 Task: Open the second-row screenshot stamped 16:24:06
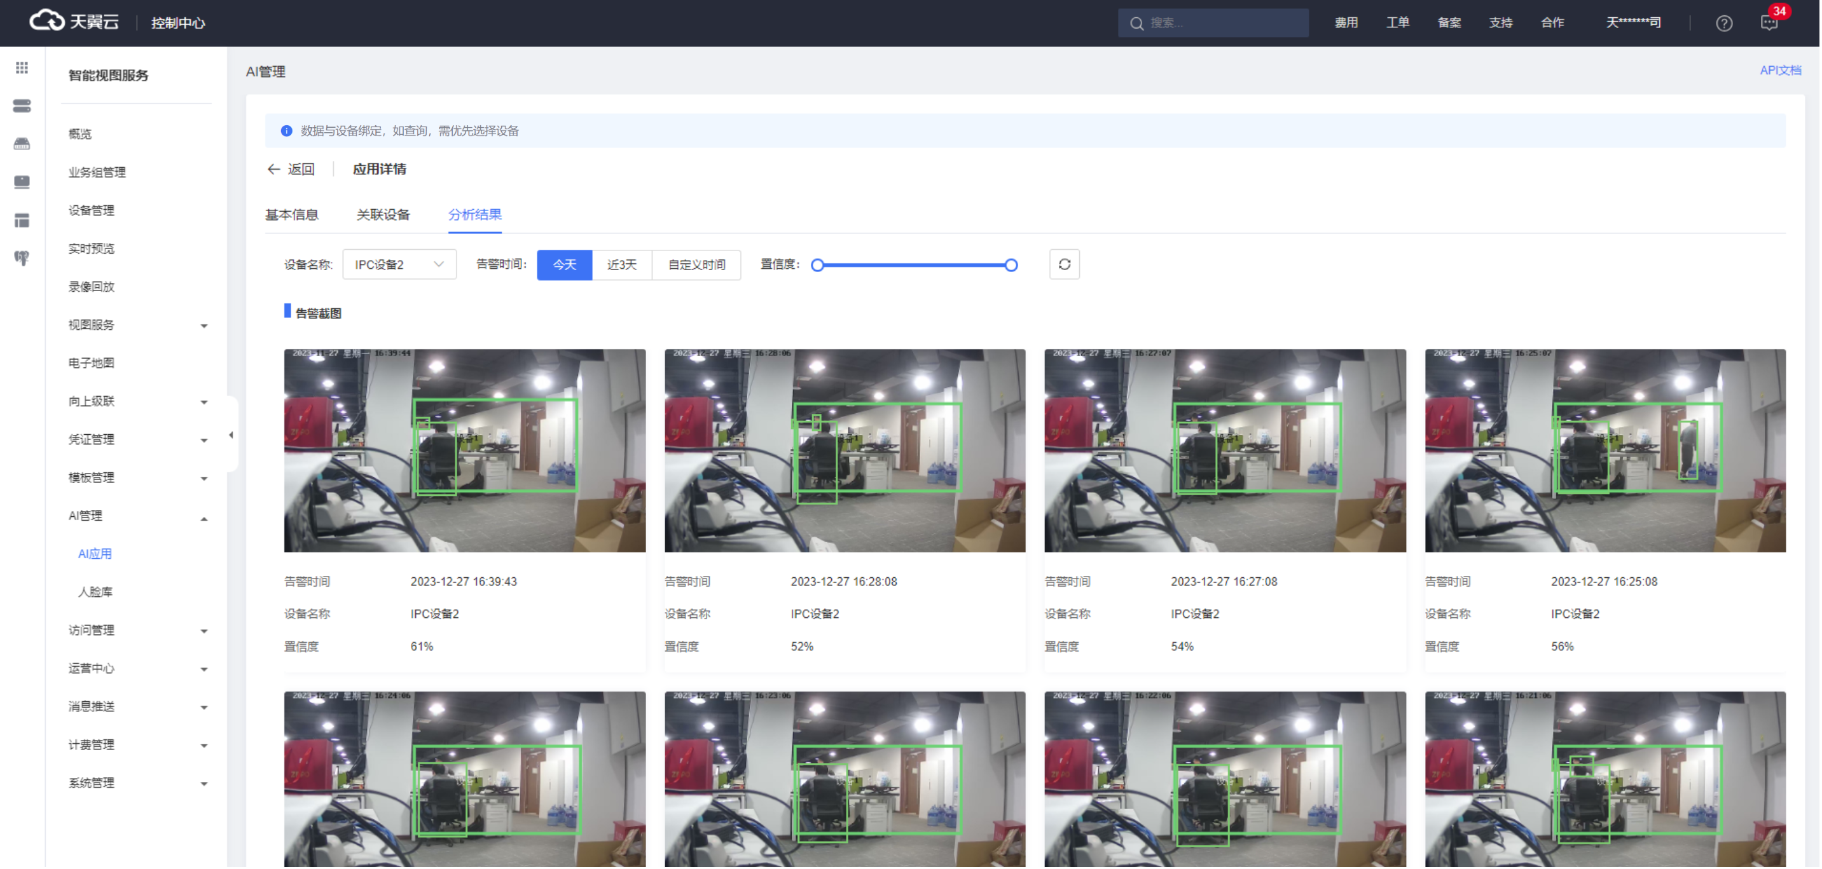(x=466, y=780)
